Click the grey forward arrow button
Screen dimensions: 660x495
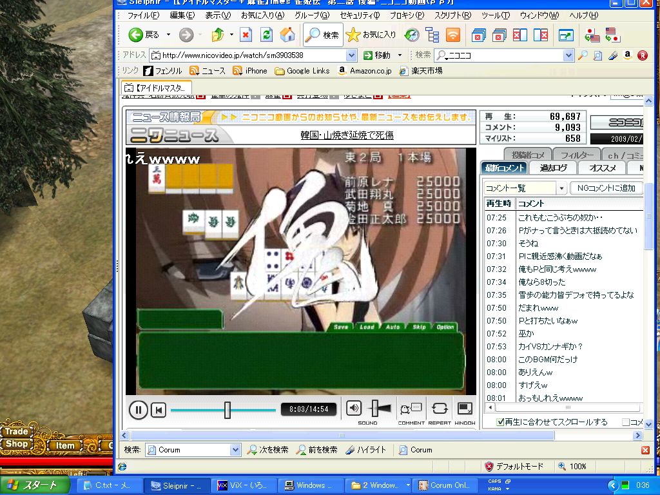tap(186, 35)
